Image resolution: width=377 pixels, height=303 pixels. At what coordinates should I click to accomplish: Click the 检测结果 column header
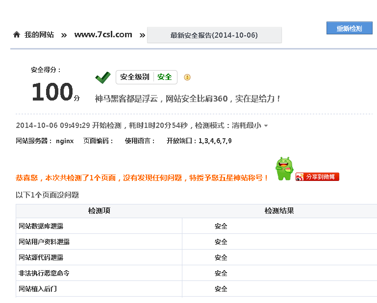pyautogui.click(x=279, y=211)
